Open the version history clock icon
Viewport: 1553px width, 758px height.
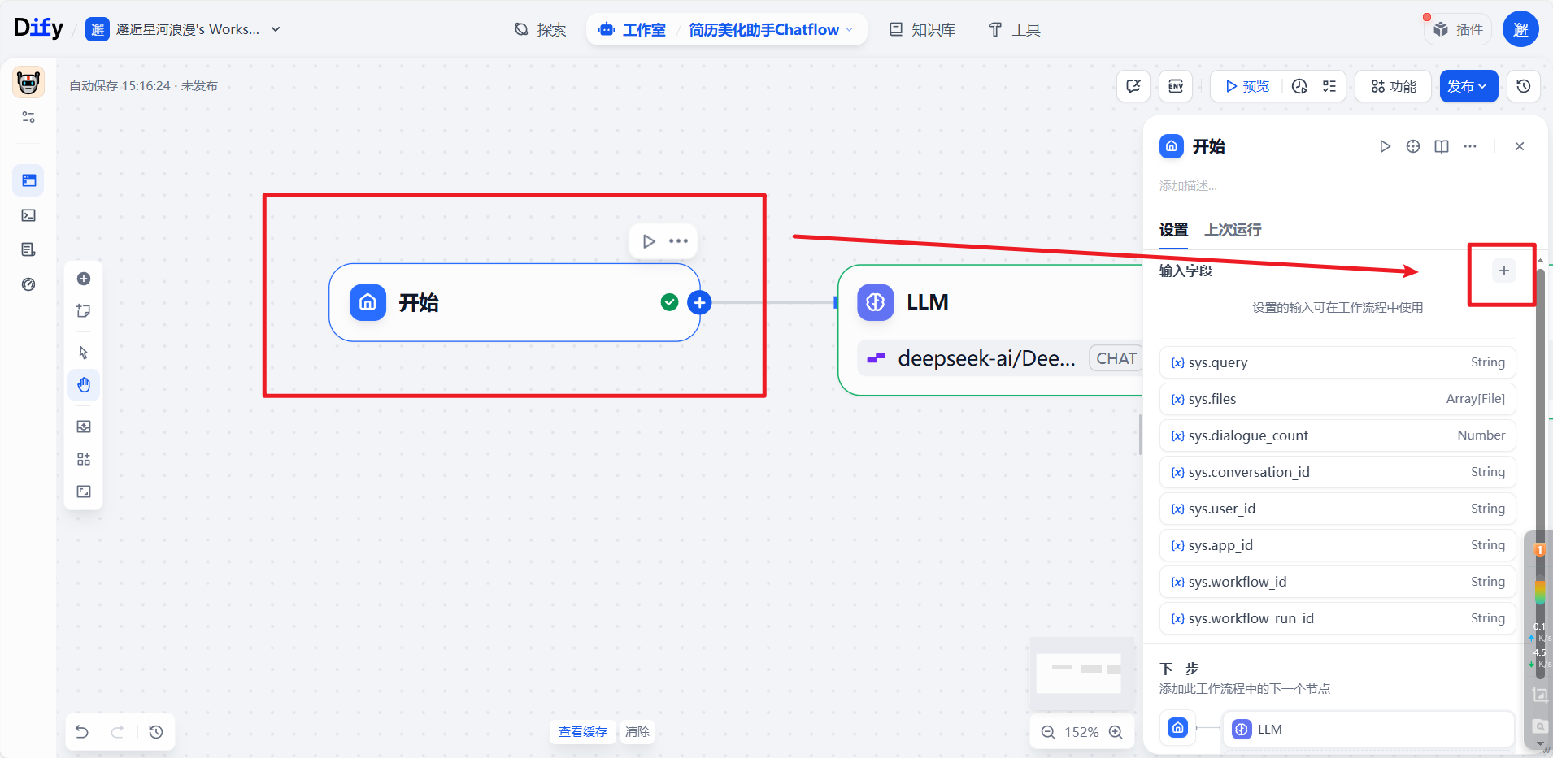click(x=1525, y=85)
